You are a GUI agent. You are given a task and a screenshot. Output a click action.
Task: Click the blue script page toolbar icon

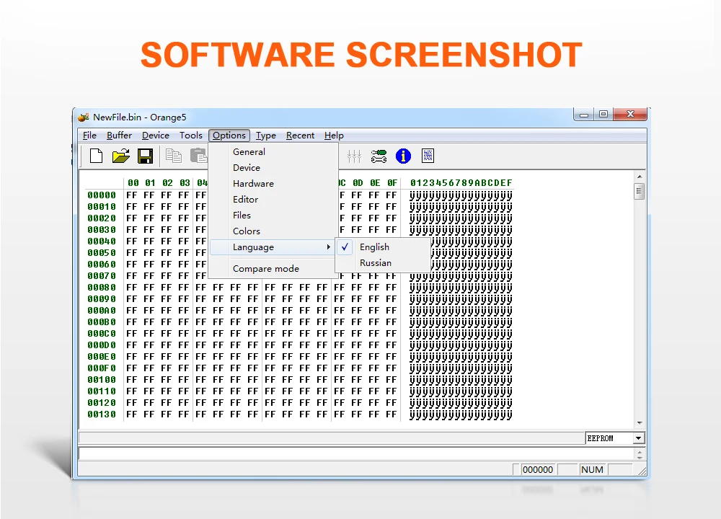(x=428, y=156)
